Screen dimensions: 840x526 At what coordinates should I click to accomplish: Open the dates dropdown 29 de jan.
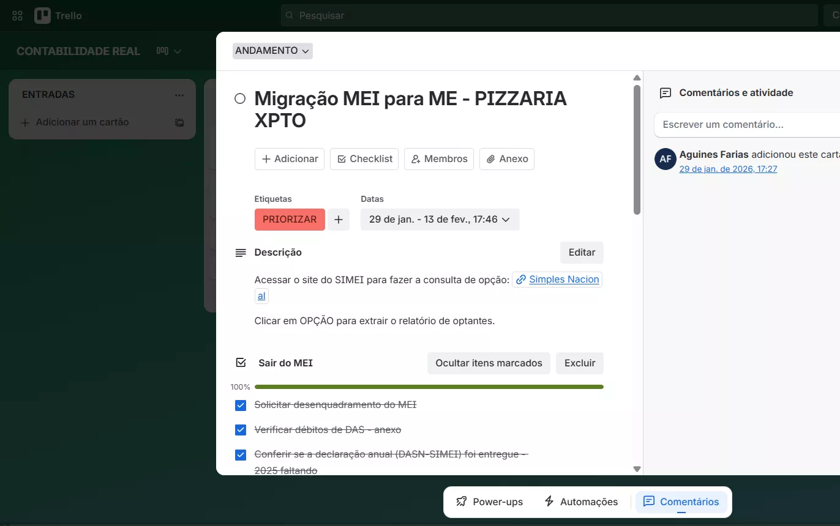440,220
